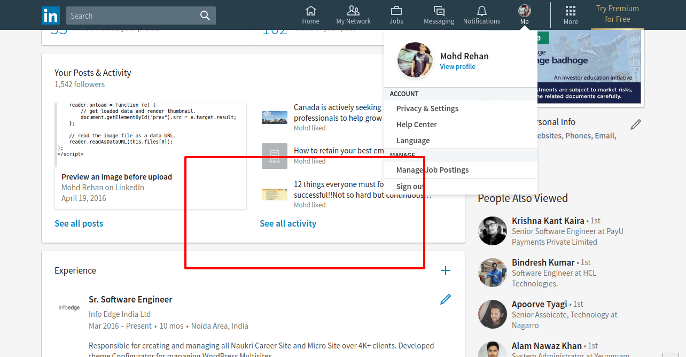Viewport: 686px width, 357px height.
Task: Click Apoorve Tyagi's avatar
Action: click(493, 314)
